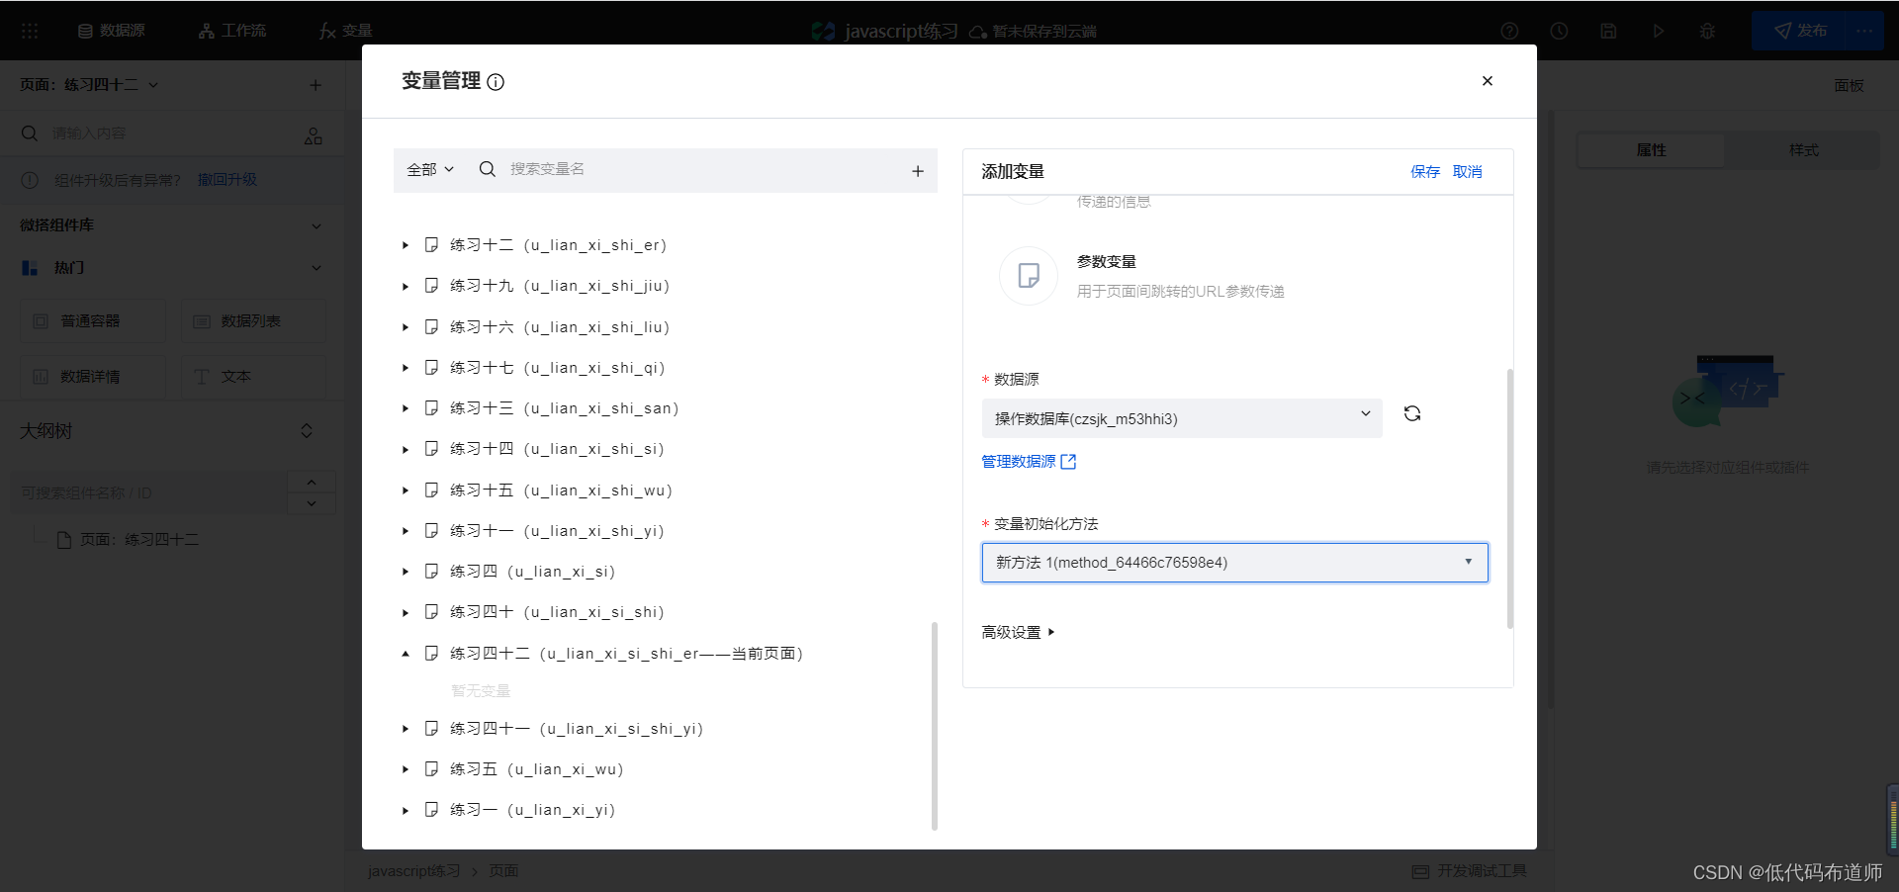Select 练习十五 (u_lian_xi_shi_wu) row
Image resolution: width=1899 pixels, height=892 pixels.
(561, 491)
